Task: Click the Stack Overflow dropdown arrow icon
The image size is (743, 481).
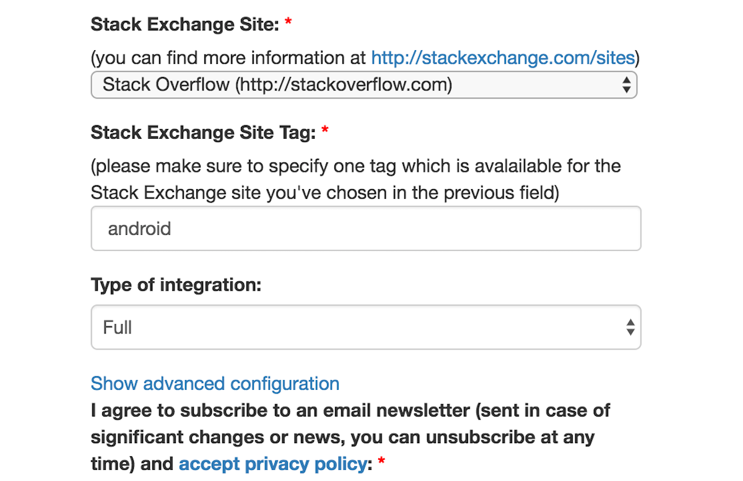Action: pyautogui.click(x=627, y=85)
